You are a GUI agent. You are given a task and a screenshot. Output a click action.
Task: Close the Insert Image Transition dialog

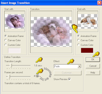pyautogui.click(x=99, y=3)
